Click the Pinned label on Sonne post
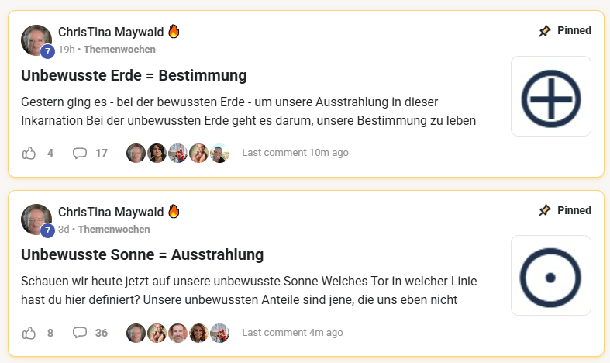The width and height of the screenshot is (610, 363). click(x=574, y=211)
